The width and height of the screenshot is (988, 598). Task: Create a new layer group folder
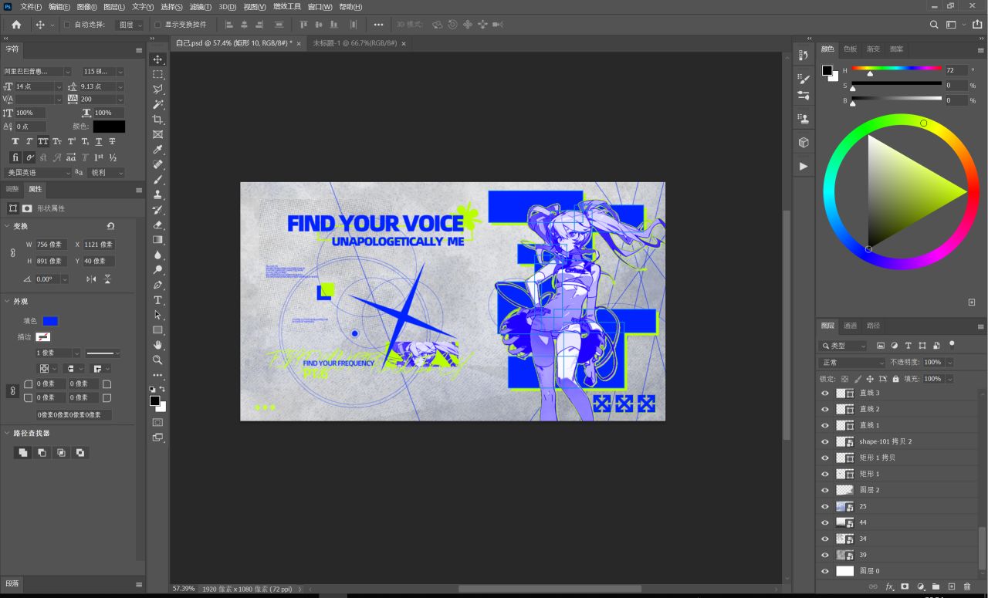click(x=936, y=587)
